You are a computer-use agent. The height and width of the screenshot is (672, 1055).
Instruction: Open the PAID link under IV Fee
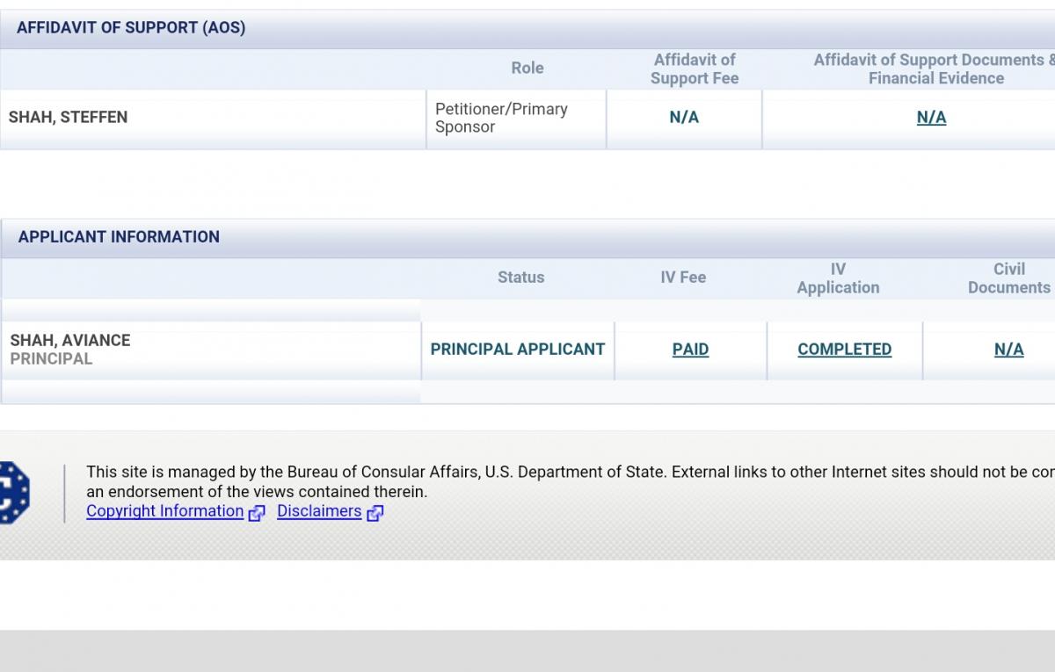[x=690, y=350]
